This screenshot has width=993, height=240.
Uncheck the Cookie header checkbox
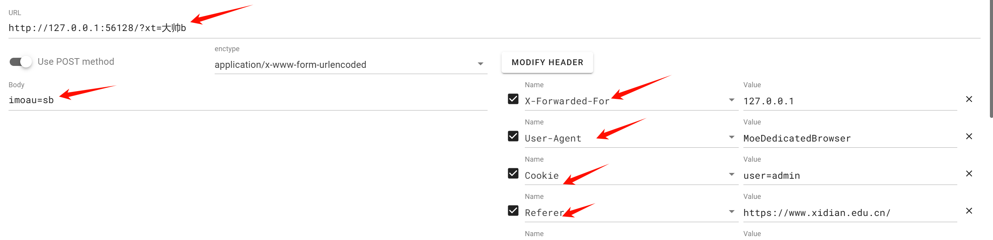click(x=513, y=174)
